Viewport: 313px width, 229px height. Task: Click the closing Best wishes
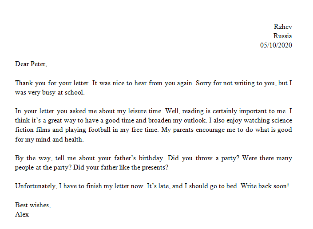(33, 205)
